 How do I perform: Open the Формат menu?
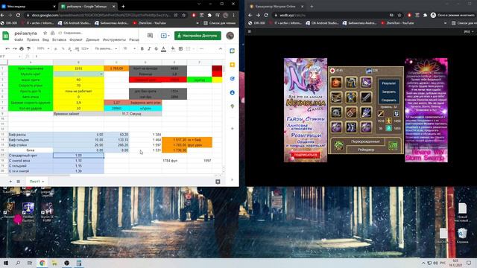pos(76,39)
